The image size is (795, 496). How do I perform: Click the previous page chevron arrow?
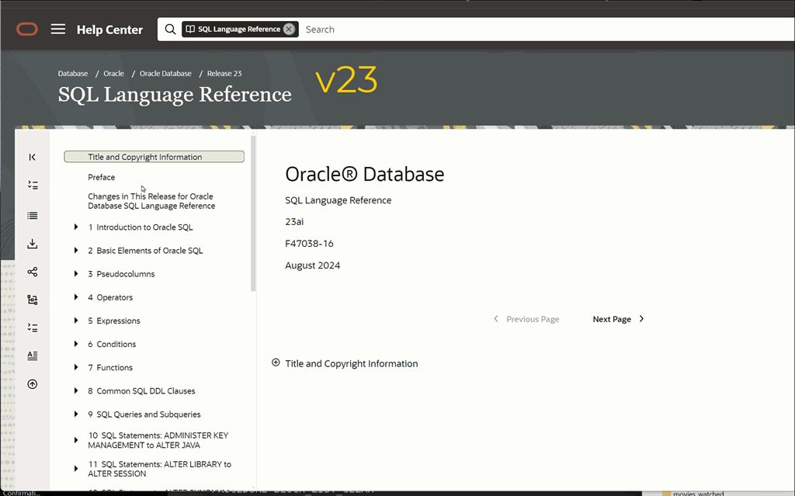coord(496,318)
